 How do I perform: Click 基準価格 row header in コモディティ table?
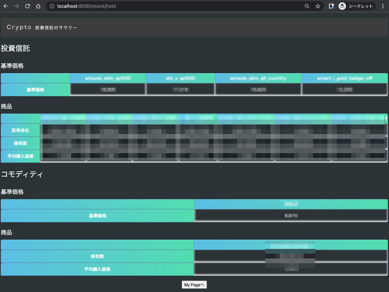(x=98, y=216)
